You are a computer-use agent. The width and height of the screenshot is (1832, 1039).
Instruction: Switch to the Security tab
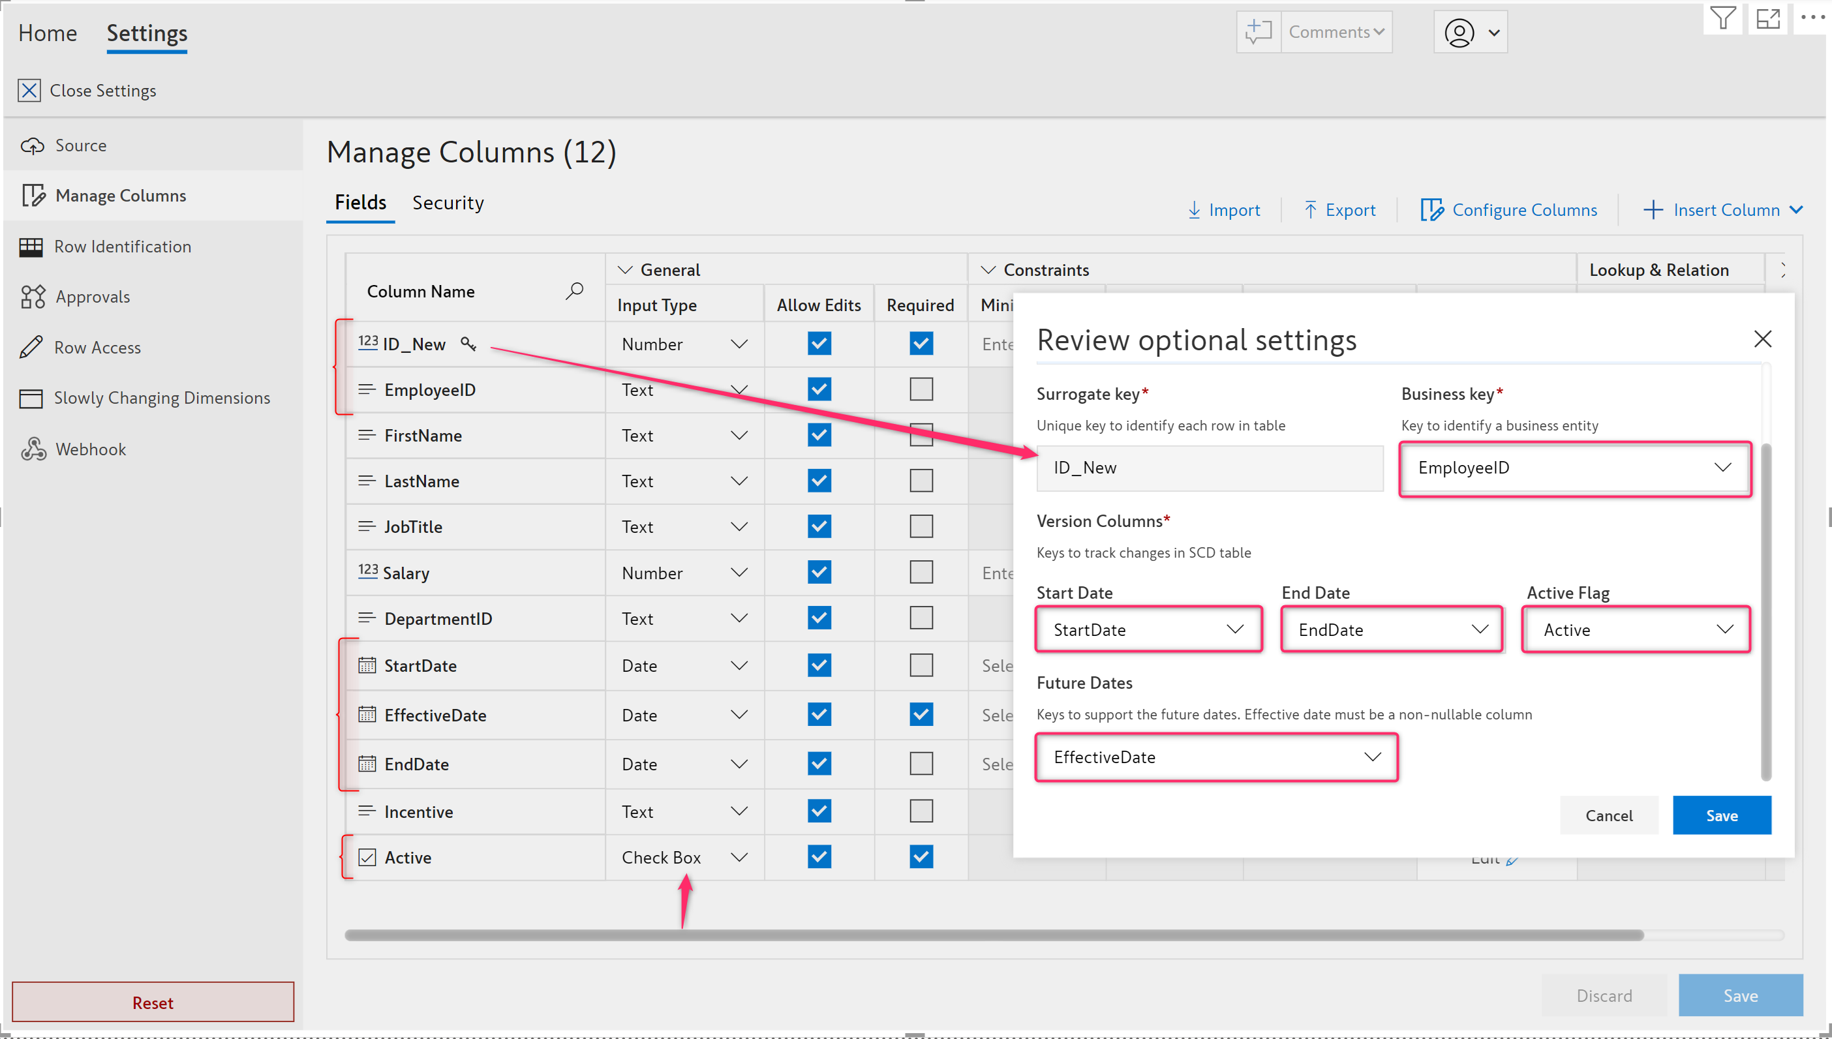(x=448, y=203)
